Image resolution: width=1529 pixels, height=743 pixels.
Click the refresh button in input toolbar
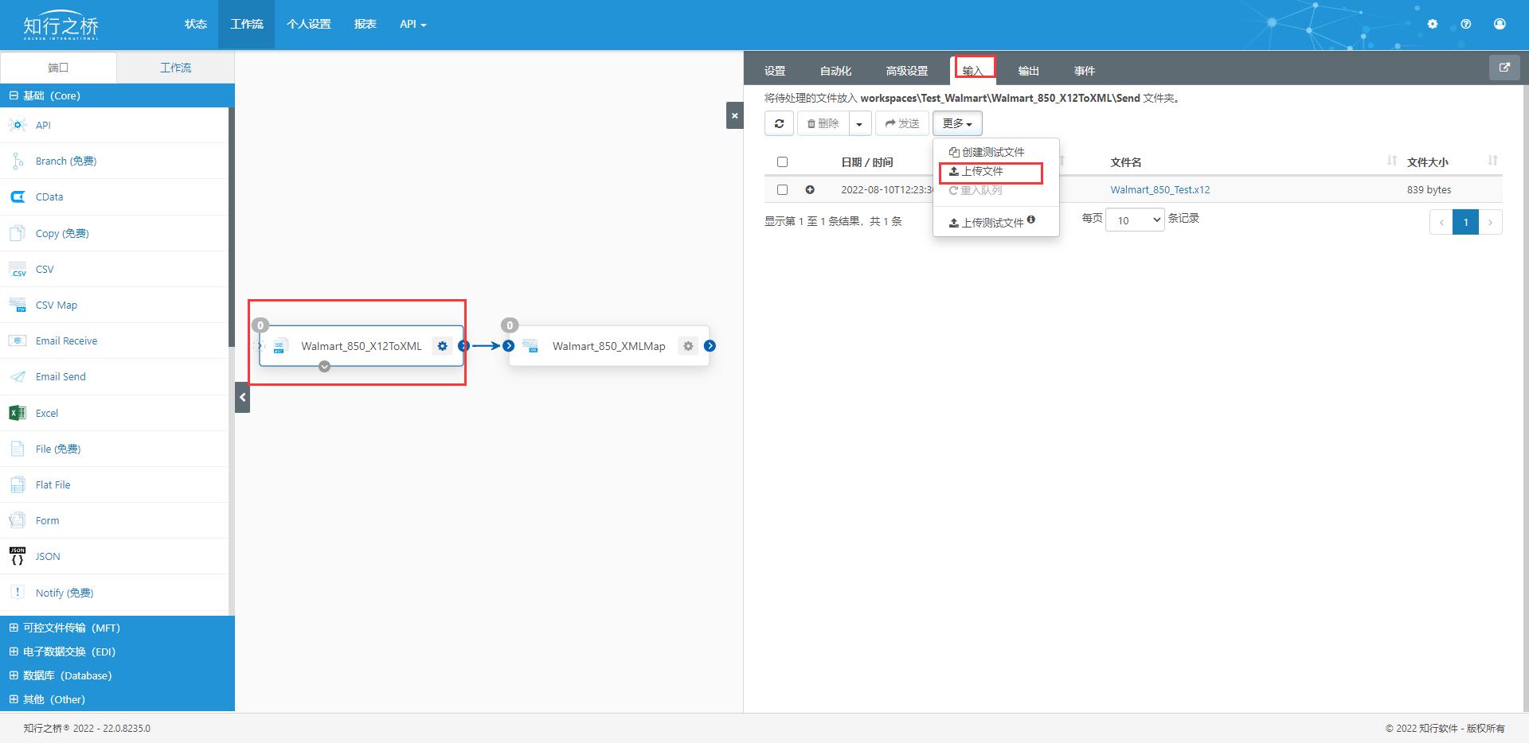pos(779,123)
